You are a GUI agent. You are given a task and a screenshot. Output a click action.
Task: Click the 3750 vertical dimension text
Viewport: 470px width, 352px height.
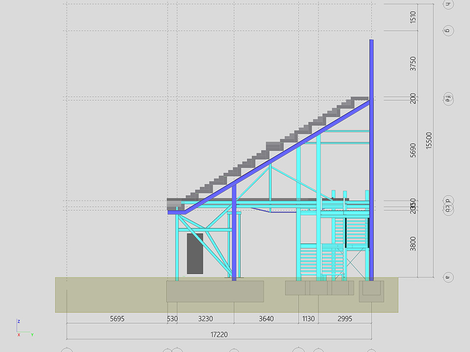pos(413,64)
